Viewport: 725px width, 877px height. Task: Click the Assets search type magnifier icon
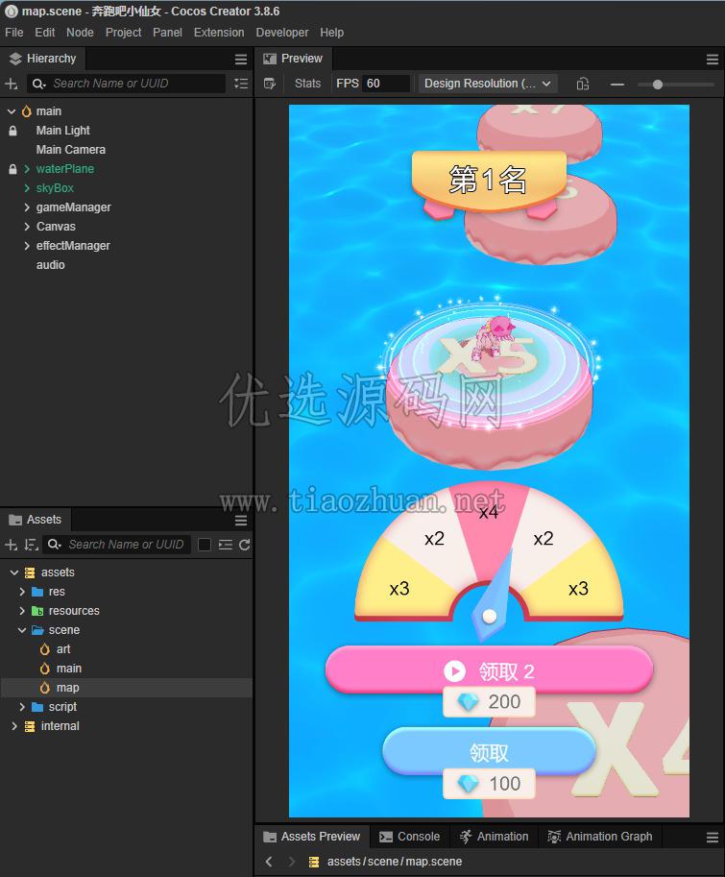pyautogui.click(x=54, y=545)
